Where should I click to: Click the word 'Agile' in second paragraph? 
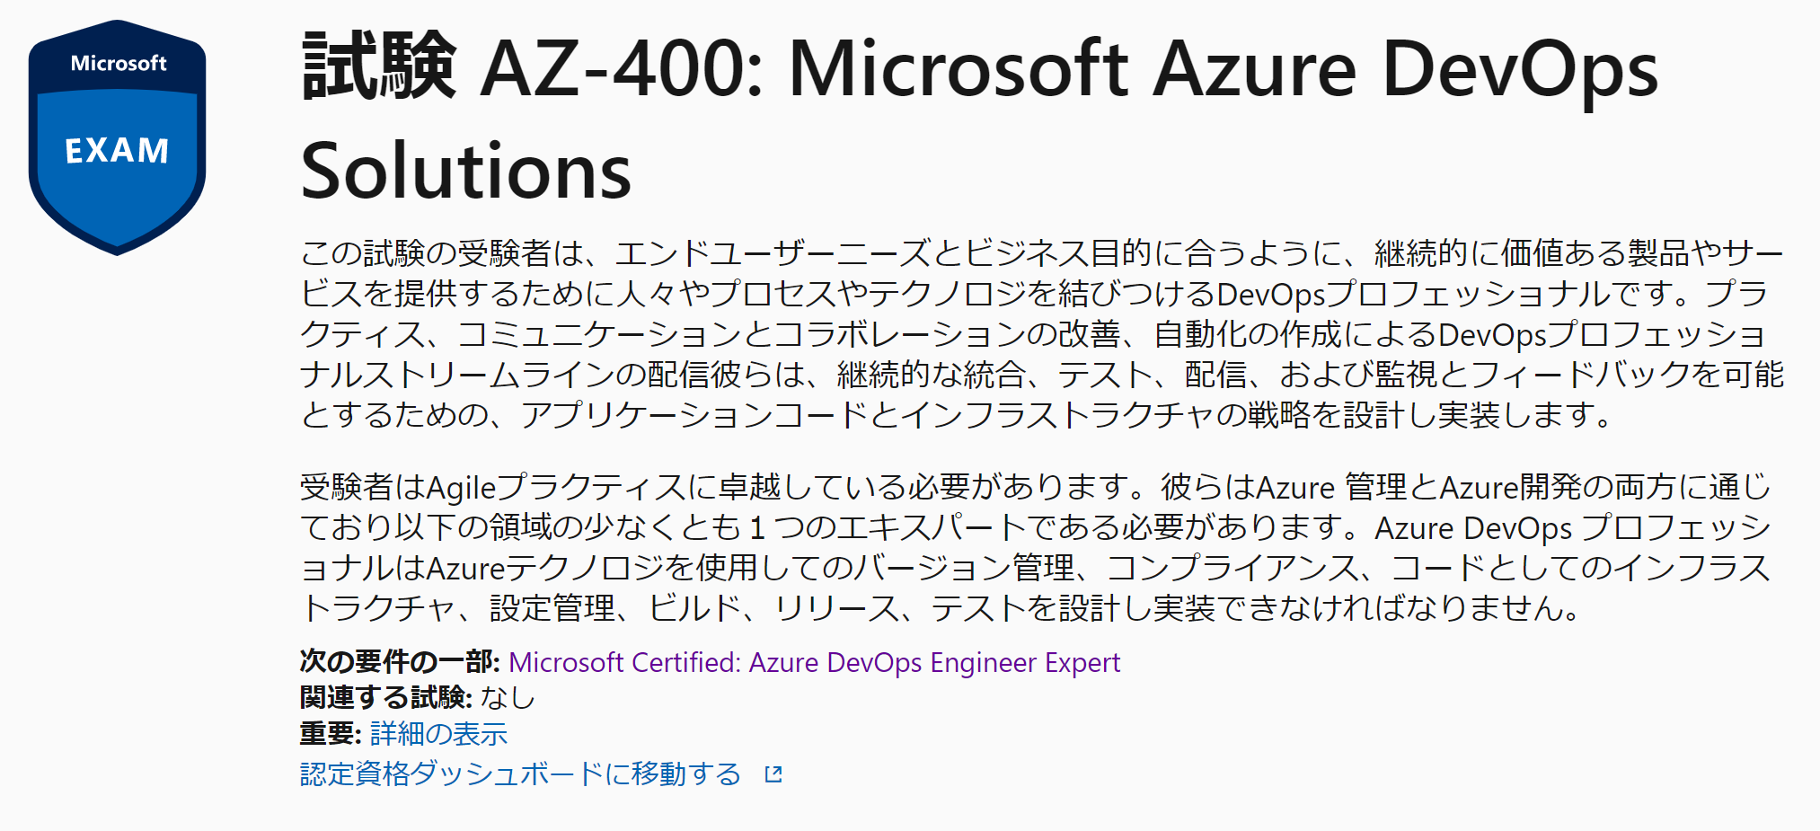[x=461, y=488]
